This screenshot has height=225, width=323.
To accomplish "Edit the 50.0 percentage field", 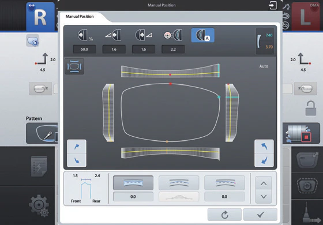I will 84,50.
